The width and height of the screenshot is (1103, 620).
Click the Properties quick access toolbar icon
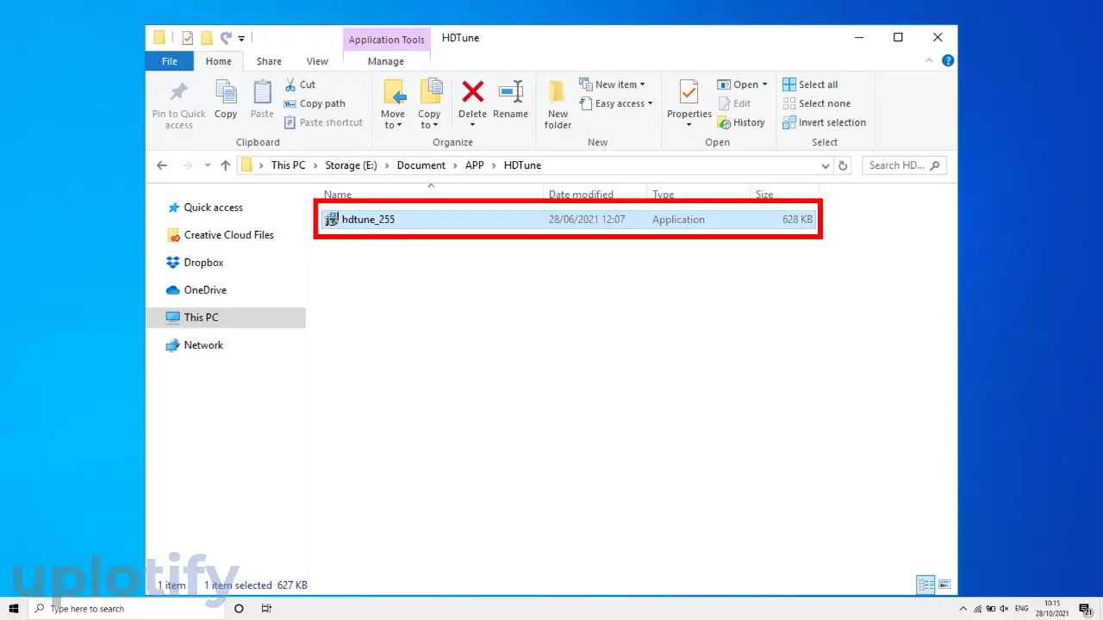tap(188, 38)
